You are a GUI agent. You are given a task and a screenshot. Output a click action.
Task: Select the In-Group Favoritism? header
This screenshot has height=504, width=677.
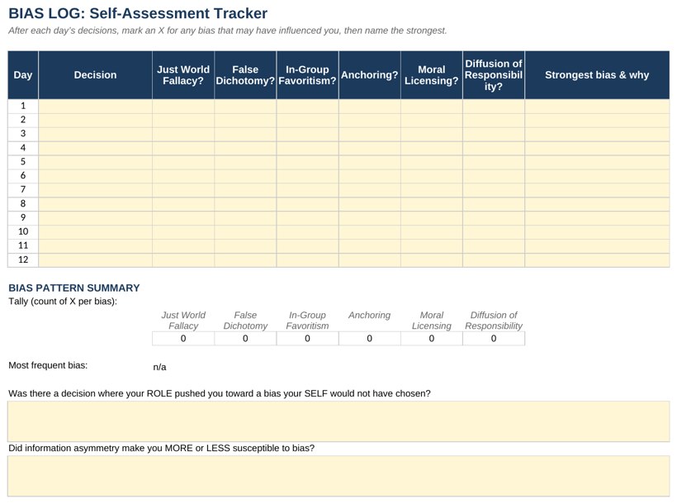point(307,75)
